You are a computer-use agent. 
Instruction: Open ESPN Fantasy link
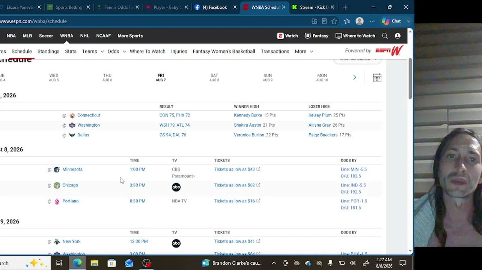coord(316,36)
